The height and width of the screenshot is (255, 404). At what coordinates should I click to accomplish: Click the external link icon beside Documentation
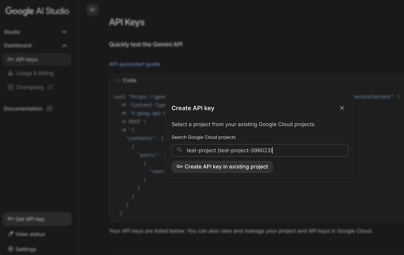tap(49, 108)
